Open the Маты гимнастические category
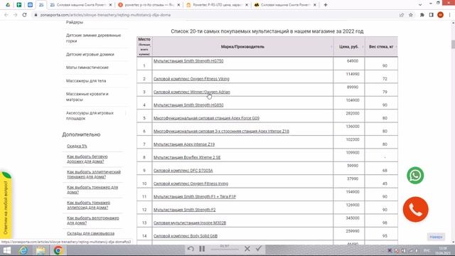 tap(87, 68)
